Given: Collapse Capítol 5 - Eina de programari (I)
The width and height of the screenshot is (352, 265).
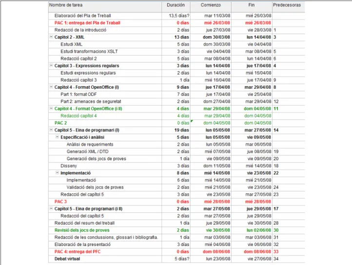Looking at the screenshot, I should point(51,130).
